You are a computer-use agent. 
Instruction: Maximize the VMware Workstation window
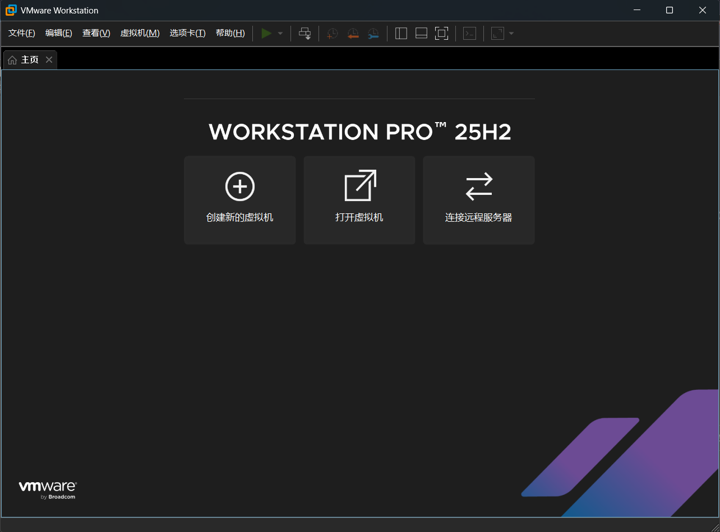click(670, 10)
